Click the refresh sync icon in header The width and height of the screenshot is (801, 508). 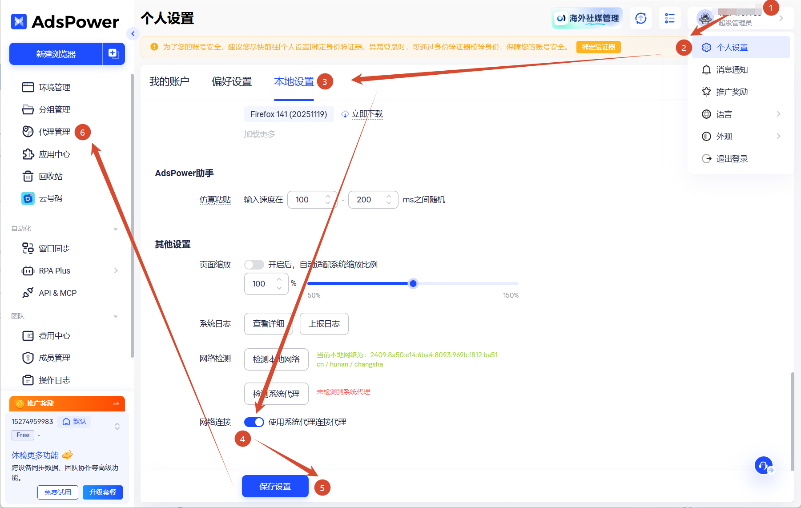point(641,18)
